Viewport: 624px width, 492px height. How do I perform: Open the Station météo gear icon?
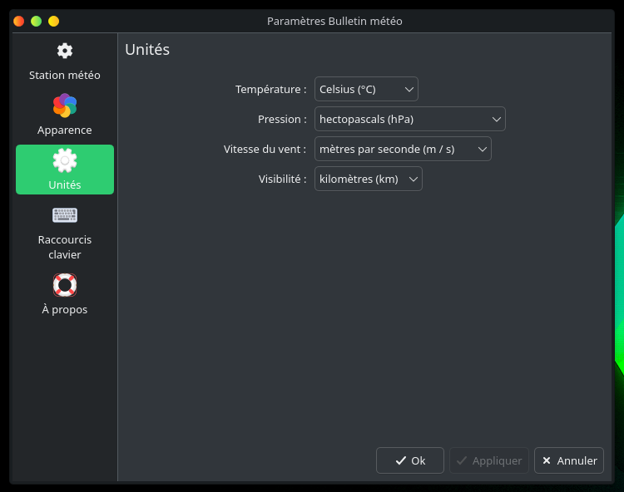65,51
